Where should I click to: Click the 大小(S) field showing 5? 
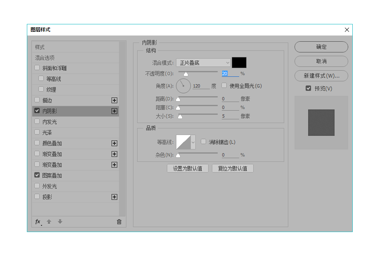point(230,116)
